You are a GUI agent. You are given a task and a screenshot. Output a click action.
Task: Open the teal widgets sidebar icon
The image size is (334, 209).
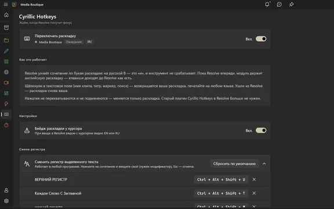pyautogui.click(x=6, y=93)
